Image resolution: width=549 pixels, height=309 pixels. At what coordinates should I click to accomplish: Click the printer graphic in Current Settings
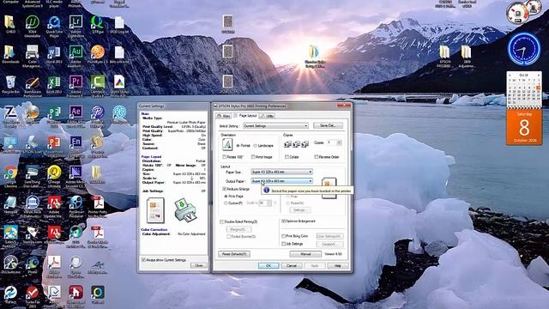pyautogui.click(x=185, y=209)
